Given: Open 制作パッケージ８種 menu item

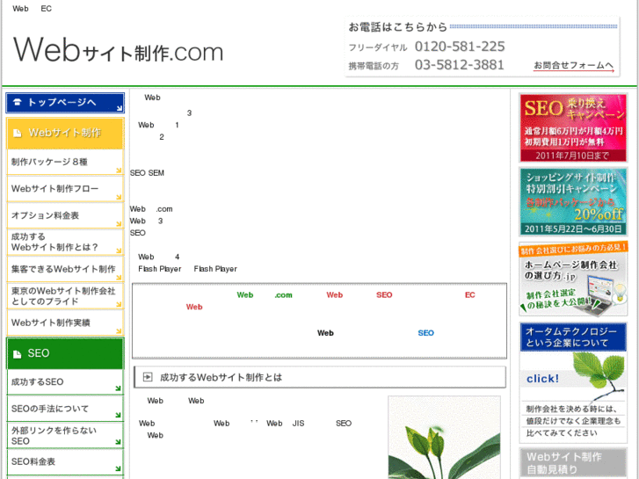Looking at the screenshot, I should point(65,163).
